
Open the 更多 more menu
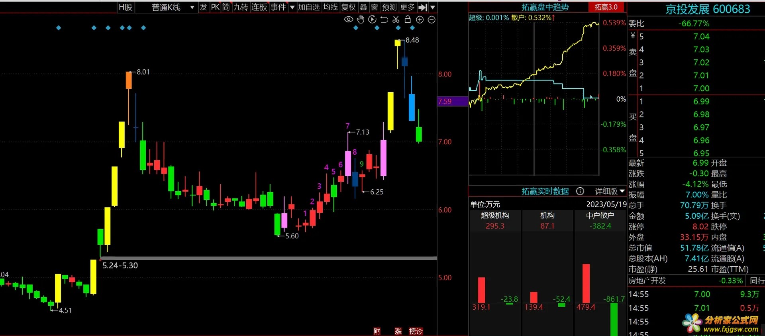pos(408,7)
